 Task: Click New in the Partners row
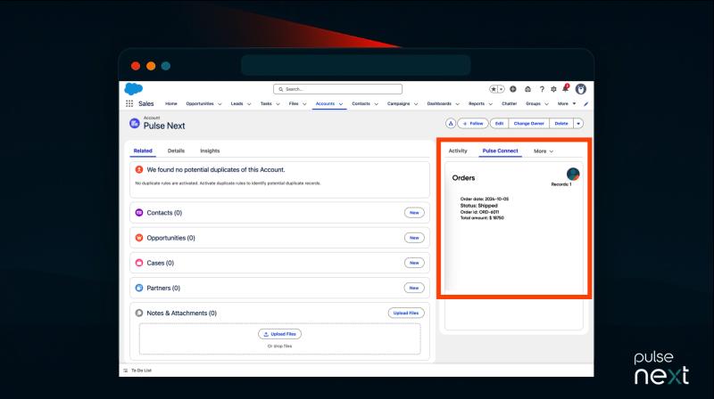click(414, 288)
